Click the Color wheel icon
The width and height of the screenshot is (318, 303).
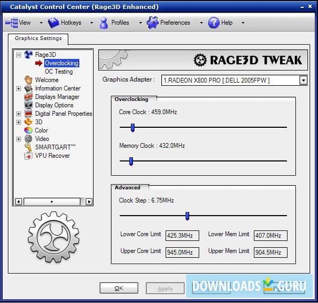pos(28,130)
